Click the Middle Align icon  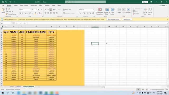[48, 10]
